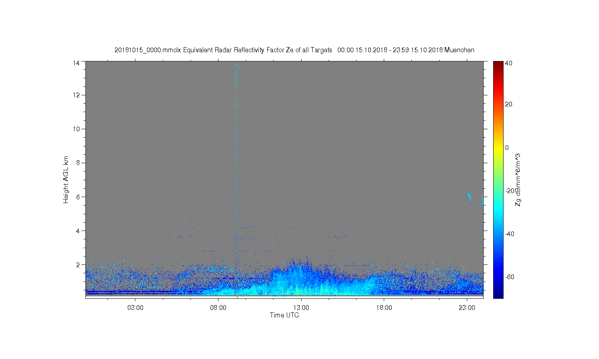Click the colorbar value -20
This screenshot has height=359, width=599.
(510, 191)
